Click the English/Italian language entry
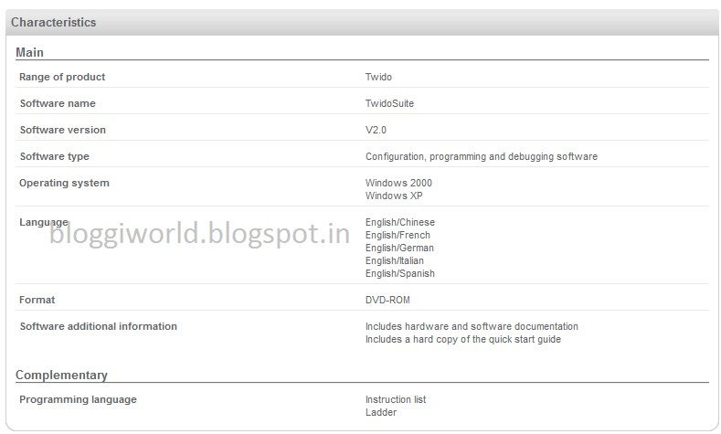 click(x=395, y=260)
